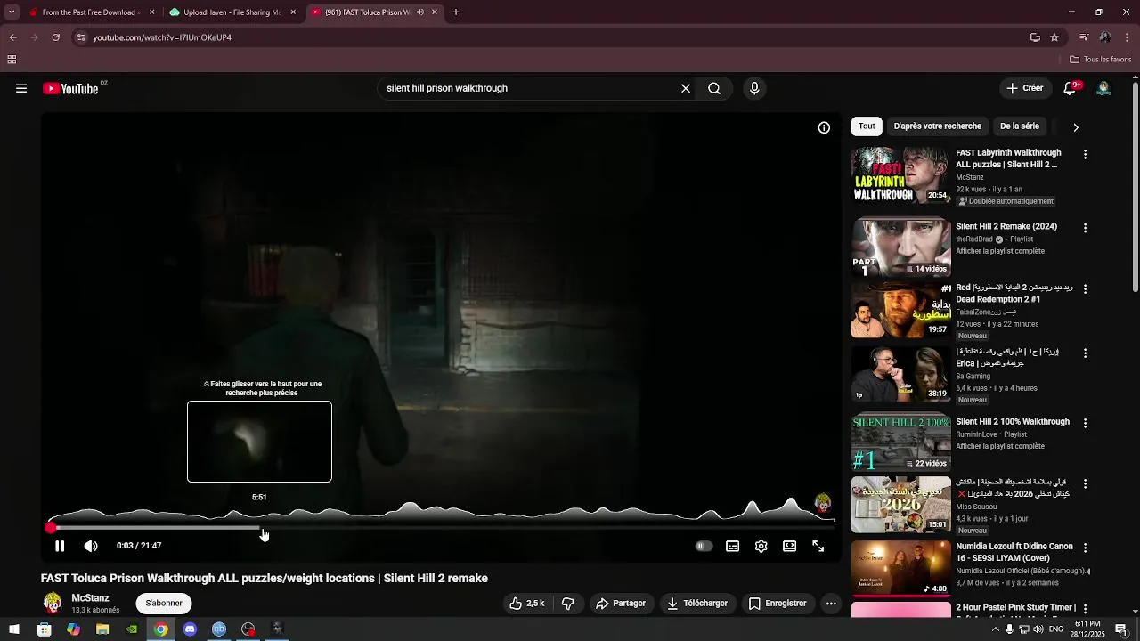Show hidden system tray icons

[x=995, y=629]
